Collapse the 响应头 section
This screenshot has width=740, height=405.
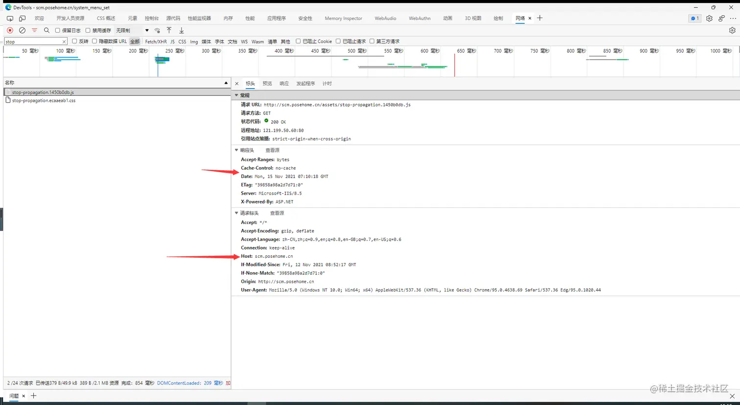click(237, 150)
